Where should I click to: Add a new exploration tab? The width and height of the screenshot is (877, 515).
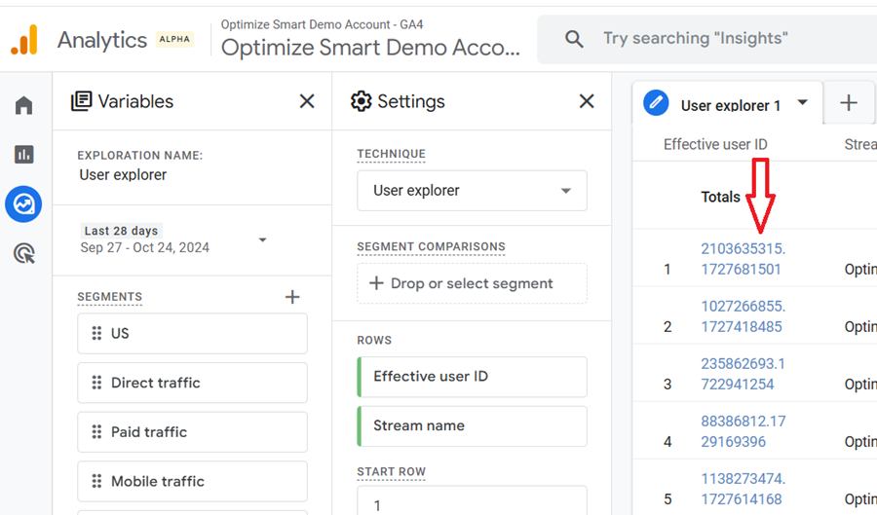(849, 103)
